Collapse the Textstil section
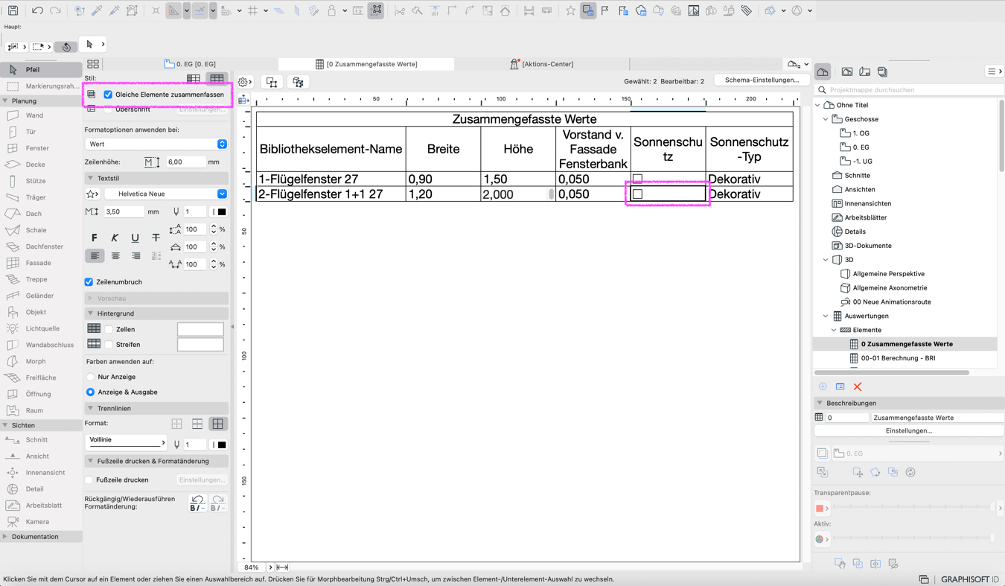The width and height of the screenshot is (1005, 586). tap(90, 178)
